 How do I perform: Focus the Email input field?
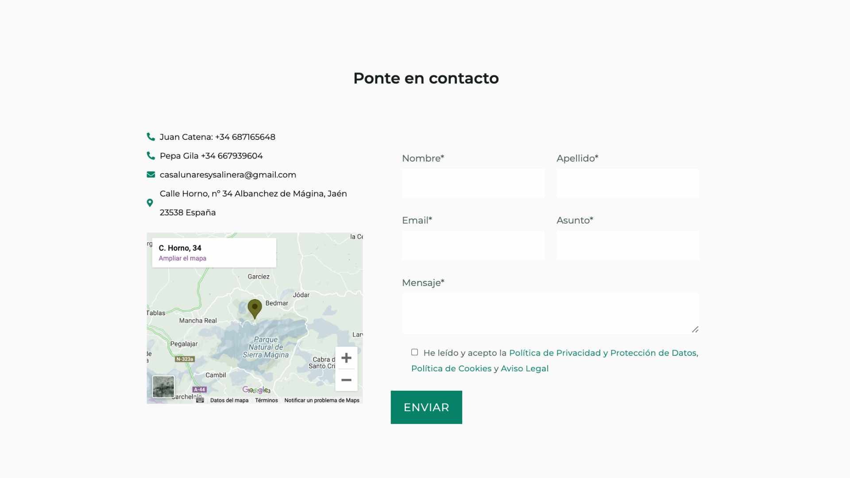pos(473,246)
